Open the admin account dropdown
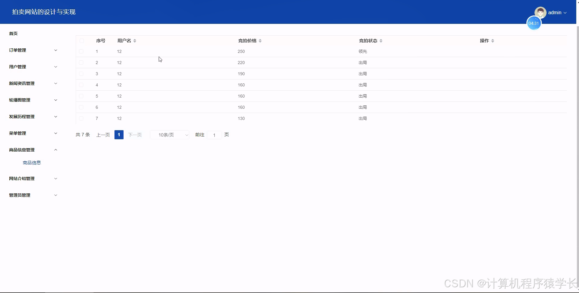Image resolution: width=579 pixels, height=293 pixels. [557, 12]
